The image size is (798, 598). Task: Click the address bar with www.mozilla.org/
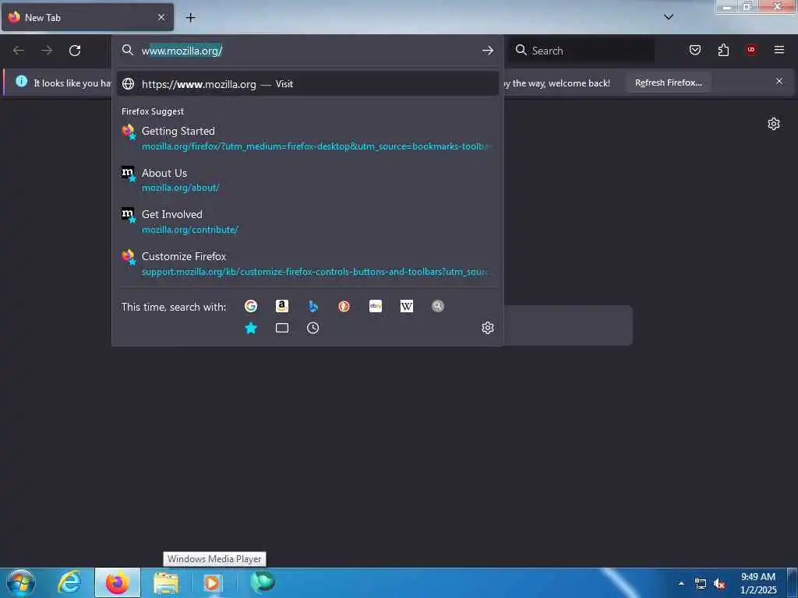point(307,51)
